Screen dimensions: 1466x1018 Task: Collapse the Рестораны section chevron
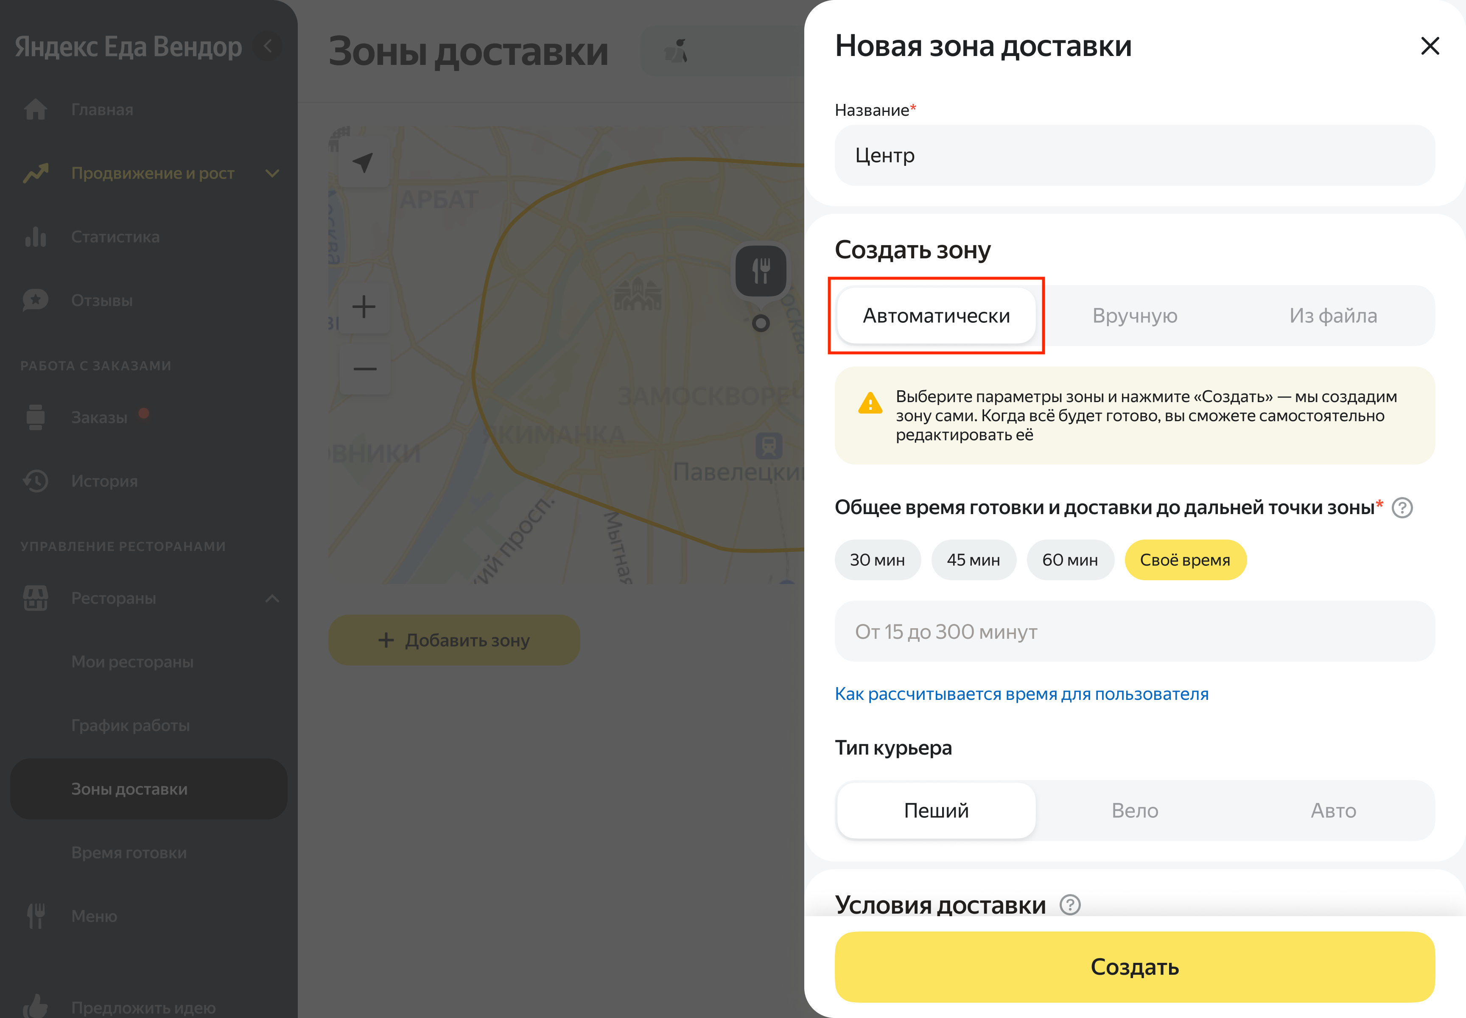272,598
